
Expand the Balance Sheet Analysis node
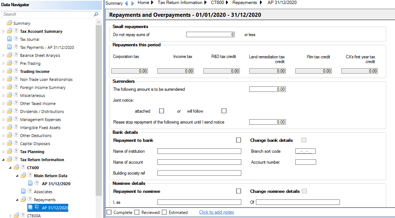pos(3,55)
